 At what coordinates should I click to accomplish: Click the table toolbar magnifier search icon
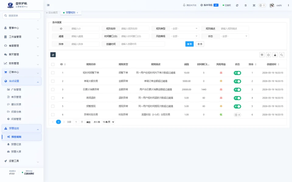[x=282, y=55]
